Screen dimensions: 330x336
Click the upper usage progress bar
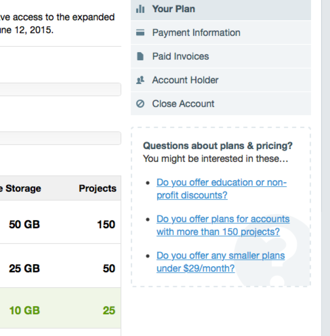click(x=60, y=89)
